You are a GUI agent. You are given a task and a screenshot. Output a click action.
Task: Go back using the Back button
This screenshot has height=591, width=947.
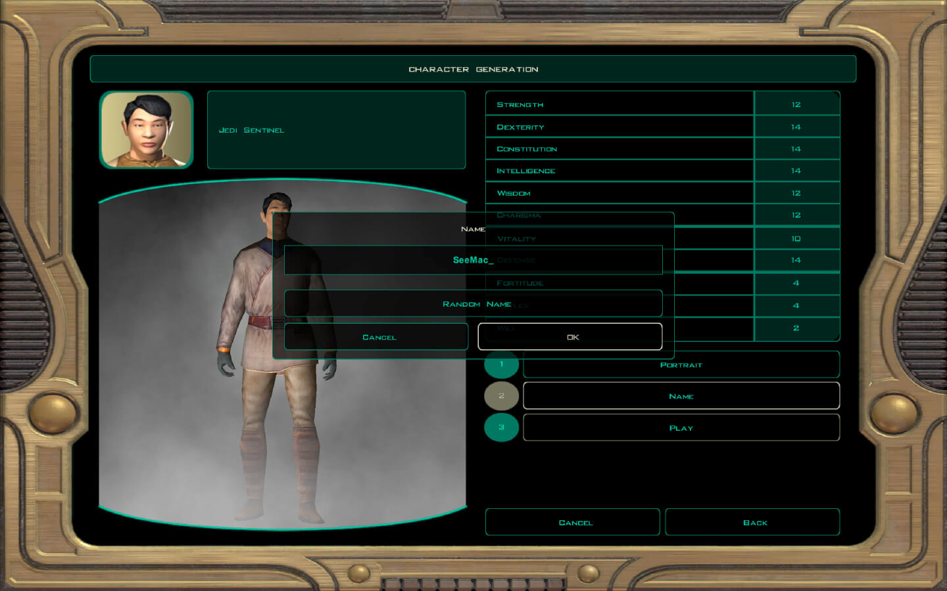(x=752, y=523)
